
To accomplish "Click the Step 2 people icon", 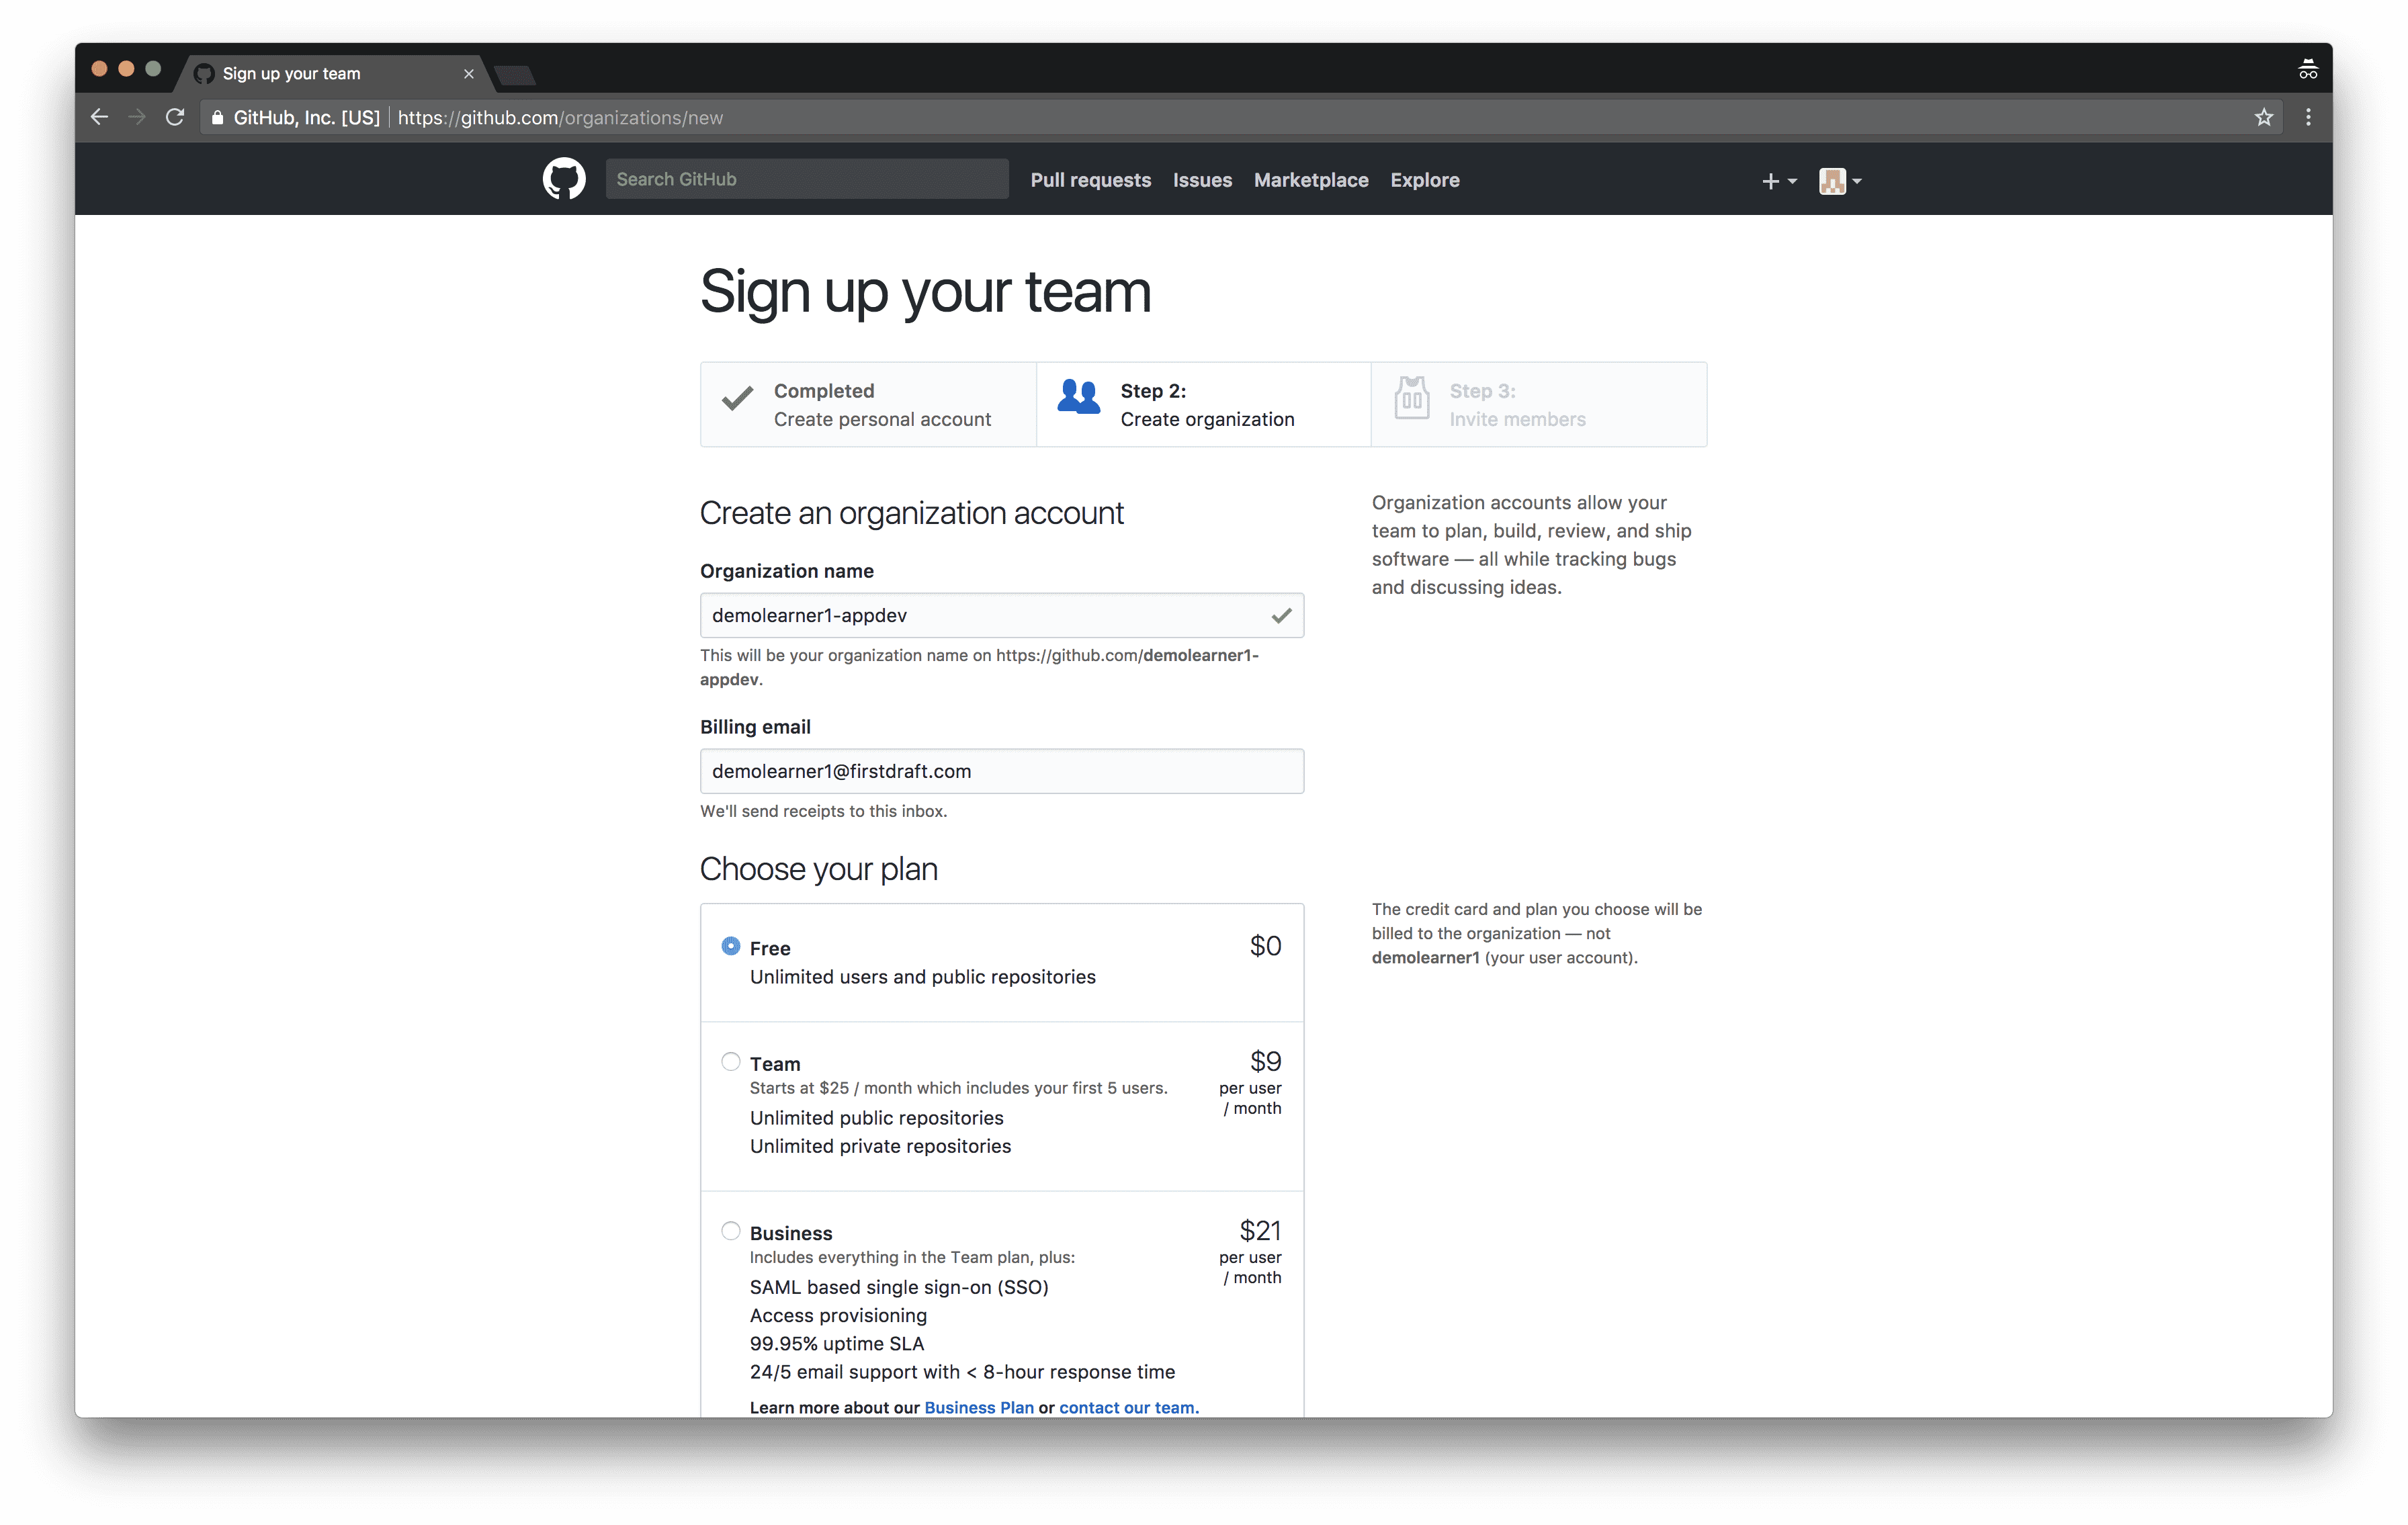I will pyautogui.click(x=1079, y=397).
